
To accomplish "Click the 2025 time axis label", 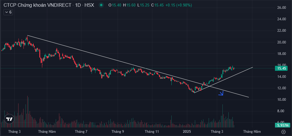I will 187,132.
